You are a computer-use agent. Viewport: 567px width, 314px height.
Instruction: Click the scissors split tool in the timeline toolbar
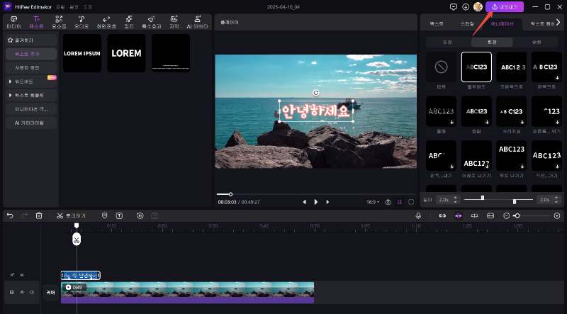[60, 215]
